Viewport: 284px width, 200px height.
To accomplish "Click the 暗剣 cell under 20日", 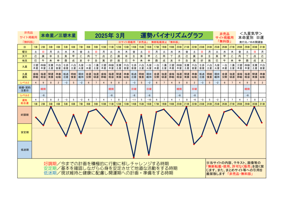I will (179, 89).
